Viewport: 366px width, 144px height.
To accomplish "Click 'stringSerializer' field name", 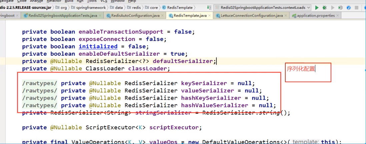I will pyautogui.click(x=163, y=113).
